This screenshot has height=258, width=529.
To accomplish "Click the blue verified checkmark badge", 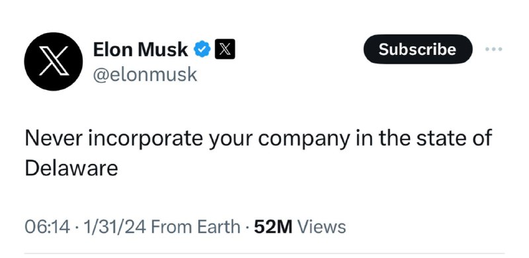I will coord(202,50).
